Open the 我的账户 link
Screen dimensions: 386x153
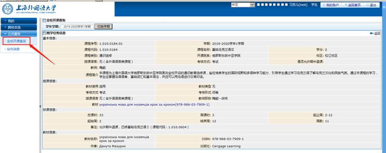(x=331, y=5)
